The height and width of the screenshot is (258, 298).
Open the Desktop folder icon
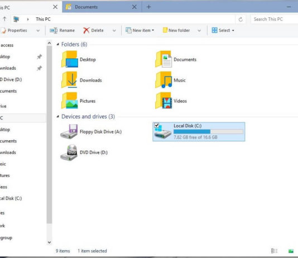tap(70, 59)
